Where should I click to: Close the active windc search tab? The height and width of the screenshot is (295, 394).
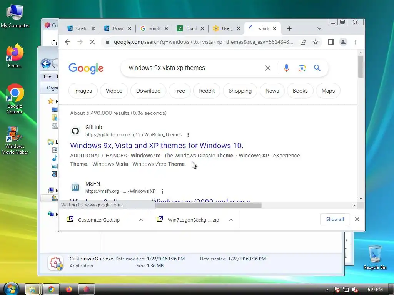coord(275,28)
